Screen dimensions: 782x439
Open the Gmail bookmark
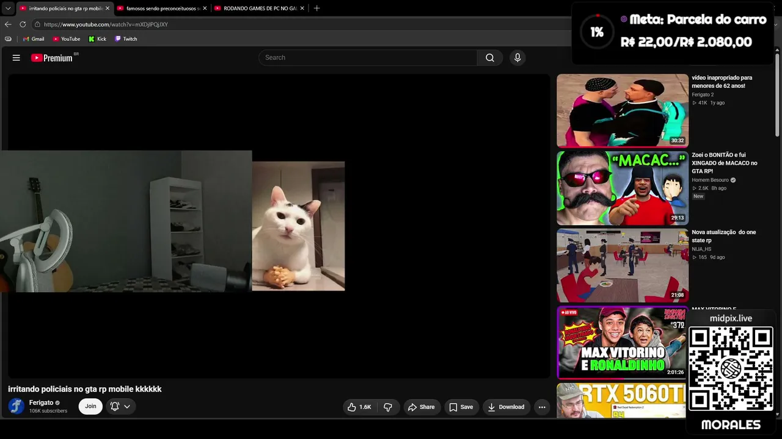(34, 39)
